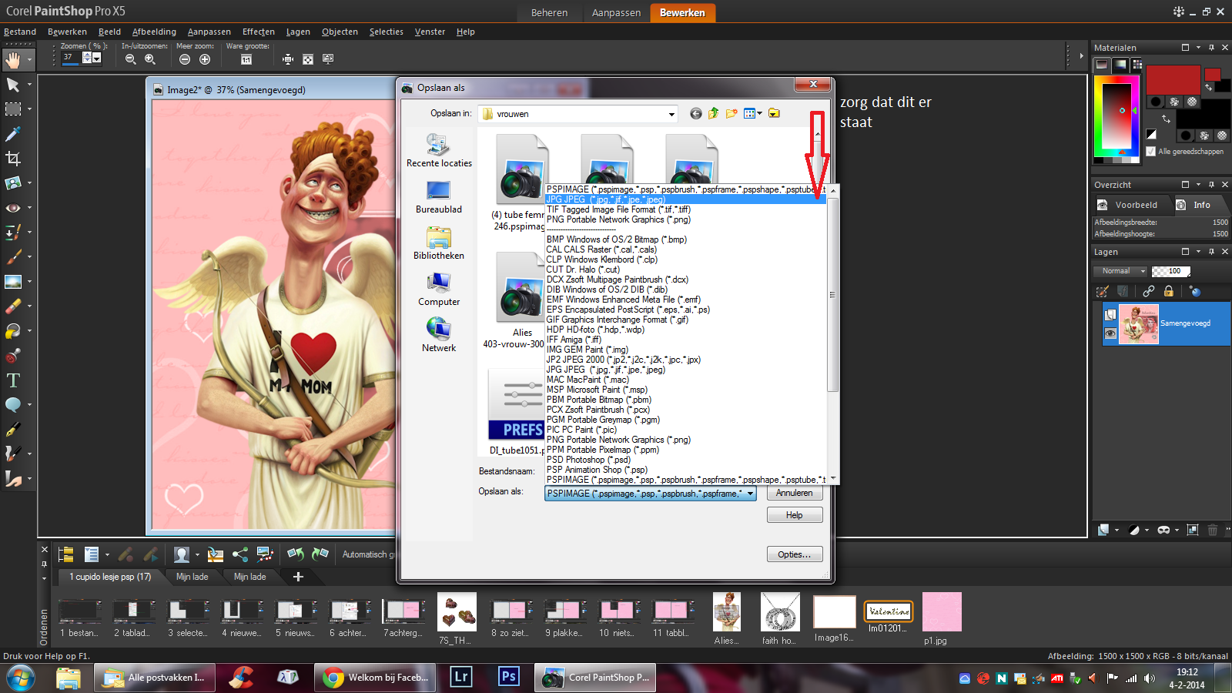This screenshot has height=693, width=1232.
Task: Open the Overzicht panel options arrow
Action: [1199, 185]
